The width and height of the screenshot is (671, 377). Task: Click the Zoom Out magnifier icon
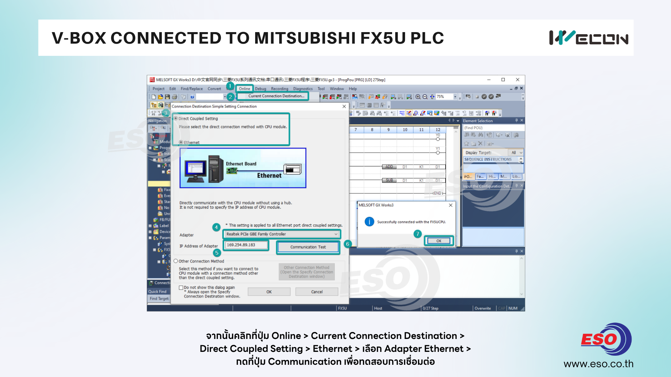pyautogui.click(x=425, y=97)
